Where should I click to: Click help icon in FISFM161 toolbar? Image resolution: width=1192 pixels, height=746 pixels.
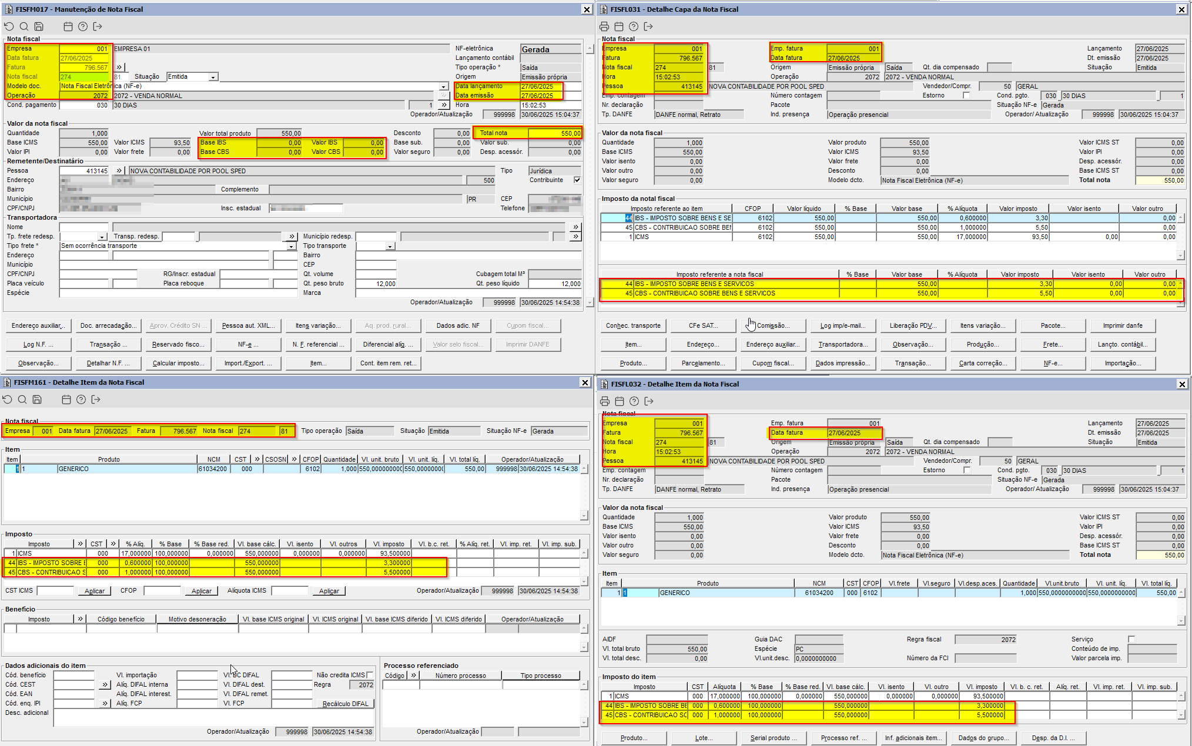point(81,399)
